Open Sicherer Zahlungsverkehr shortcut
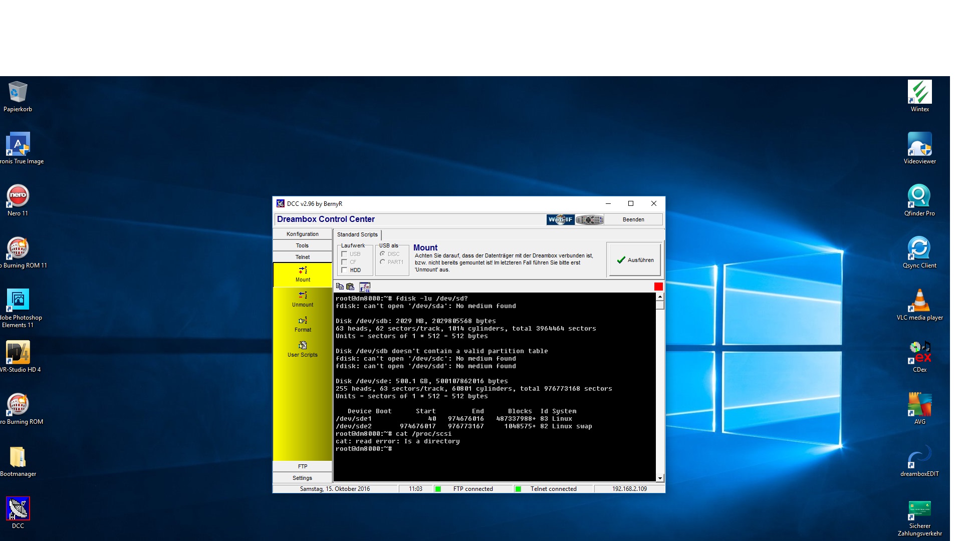The image size is (962, 541). coord(920,518)
